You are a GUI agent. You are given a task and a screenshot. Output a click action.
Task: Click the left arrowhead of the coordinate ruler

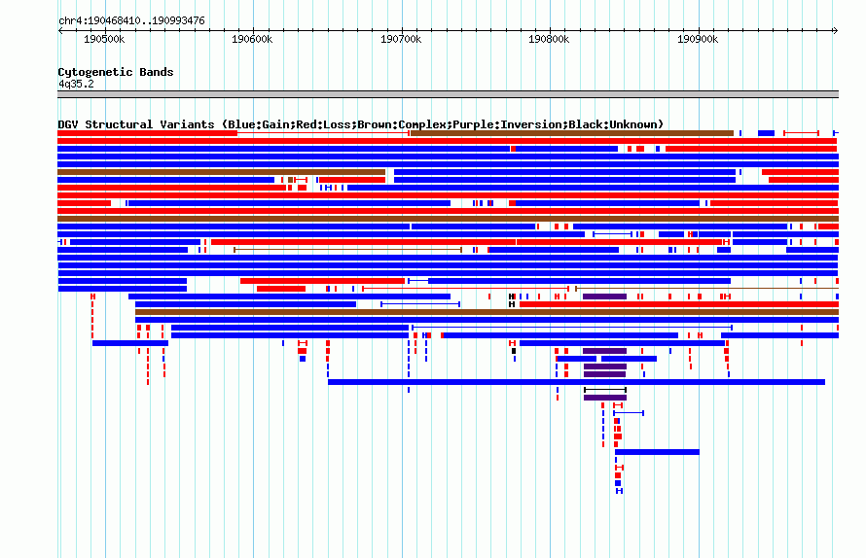click(x=60, y=30)
